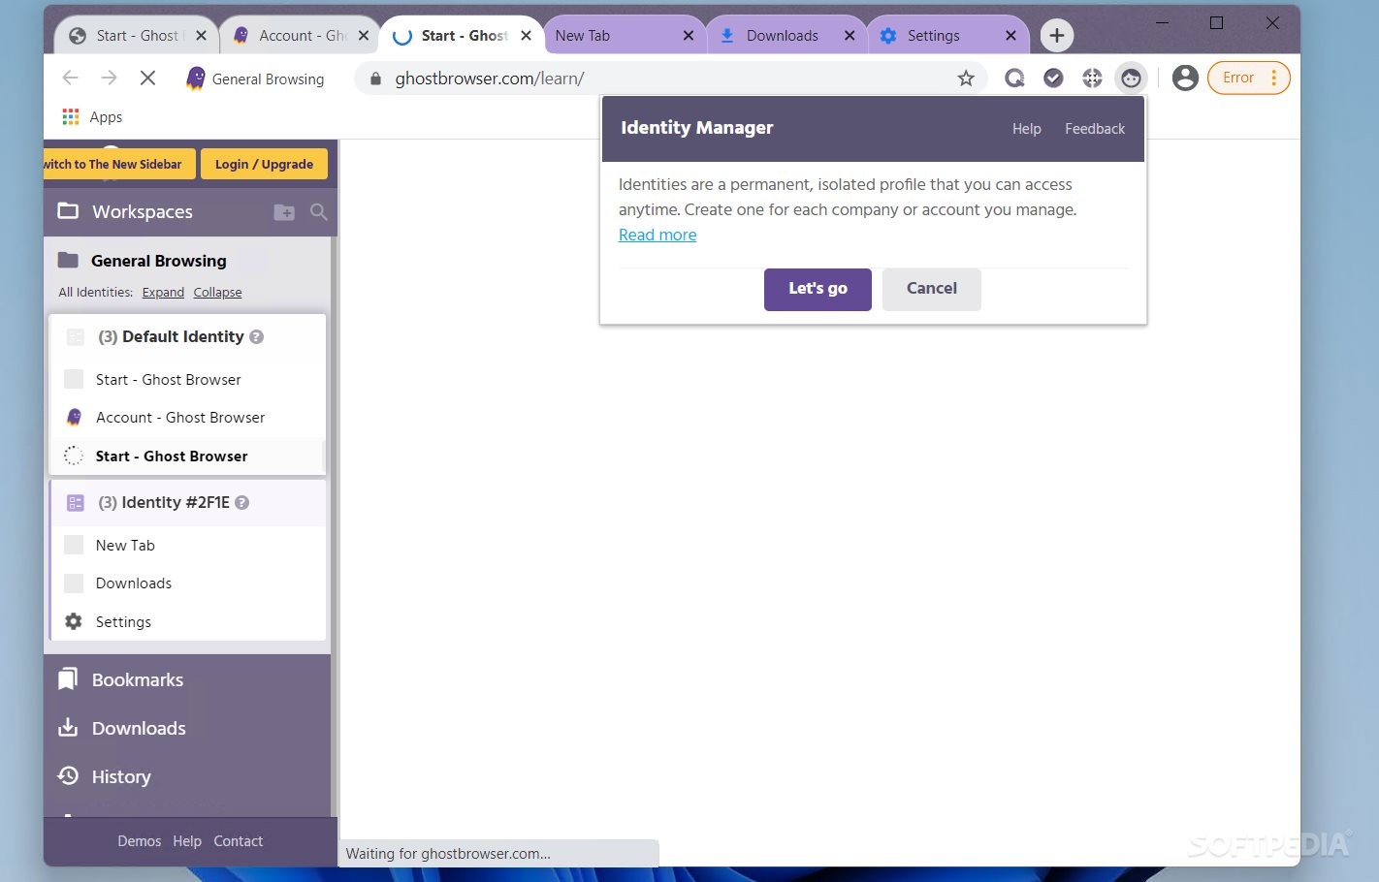The image size is (1379, 882).
Task: Open the Error menu button
Action: [x=1248, y=79]
